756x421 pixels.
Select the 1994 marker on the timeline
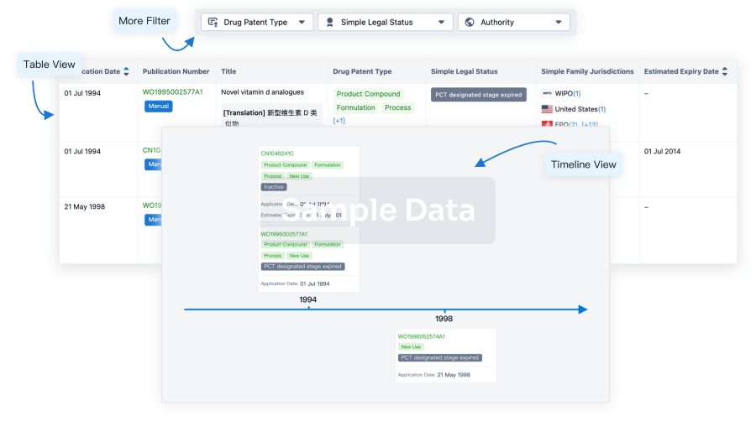[x=308, y=307]
